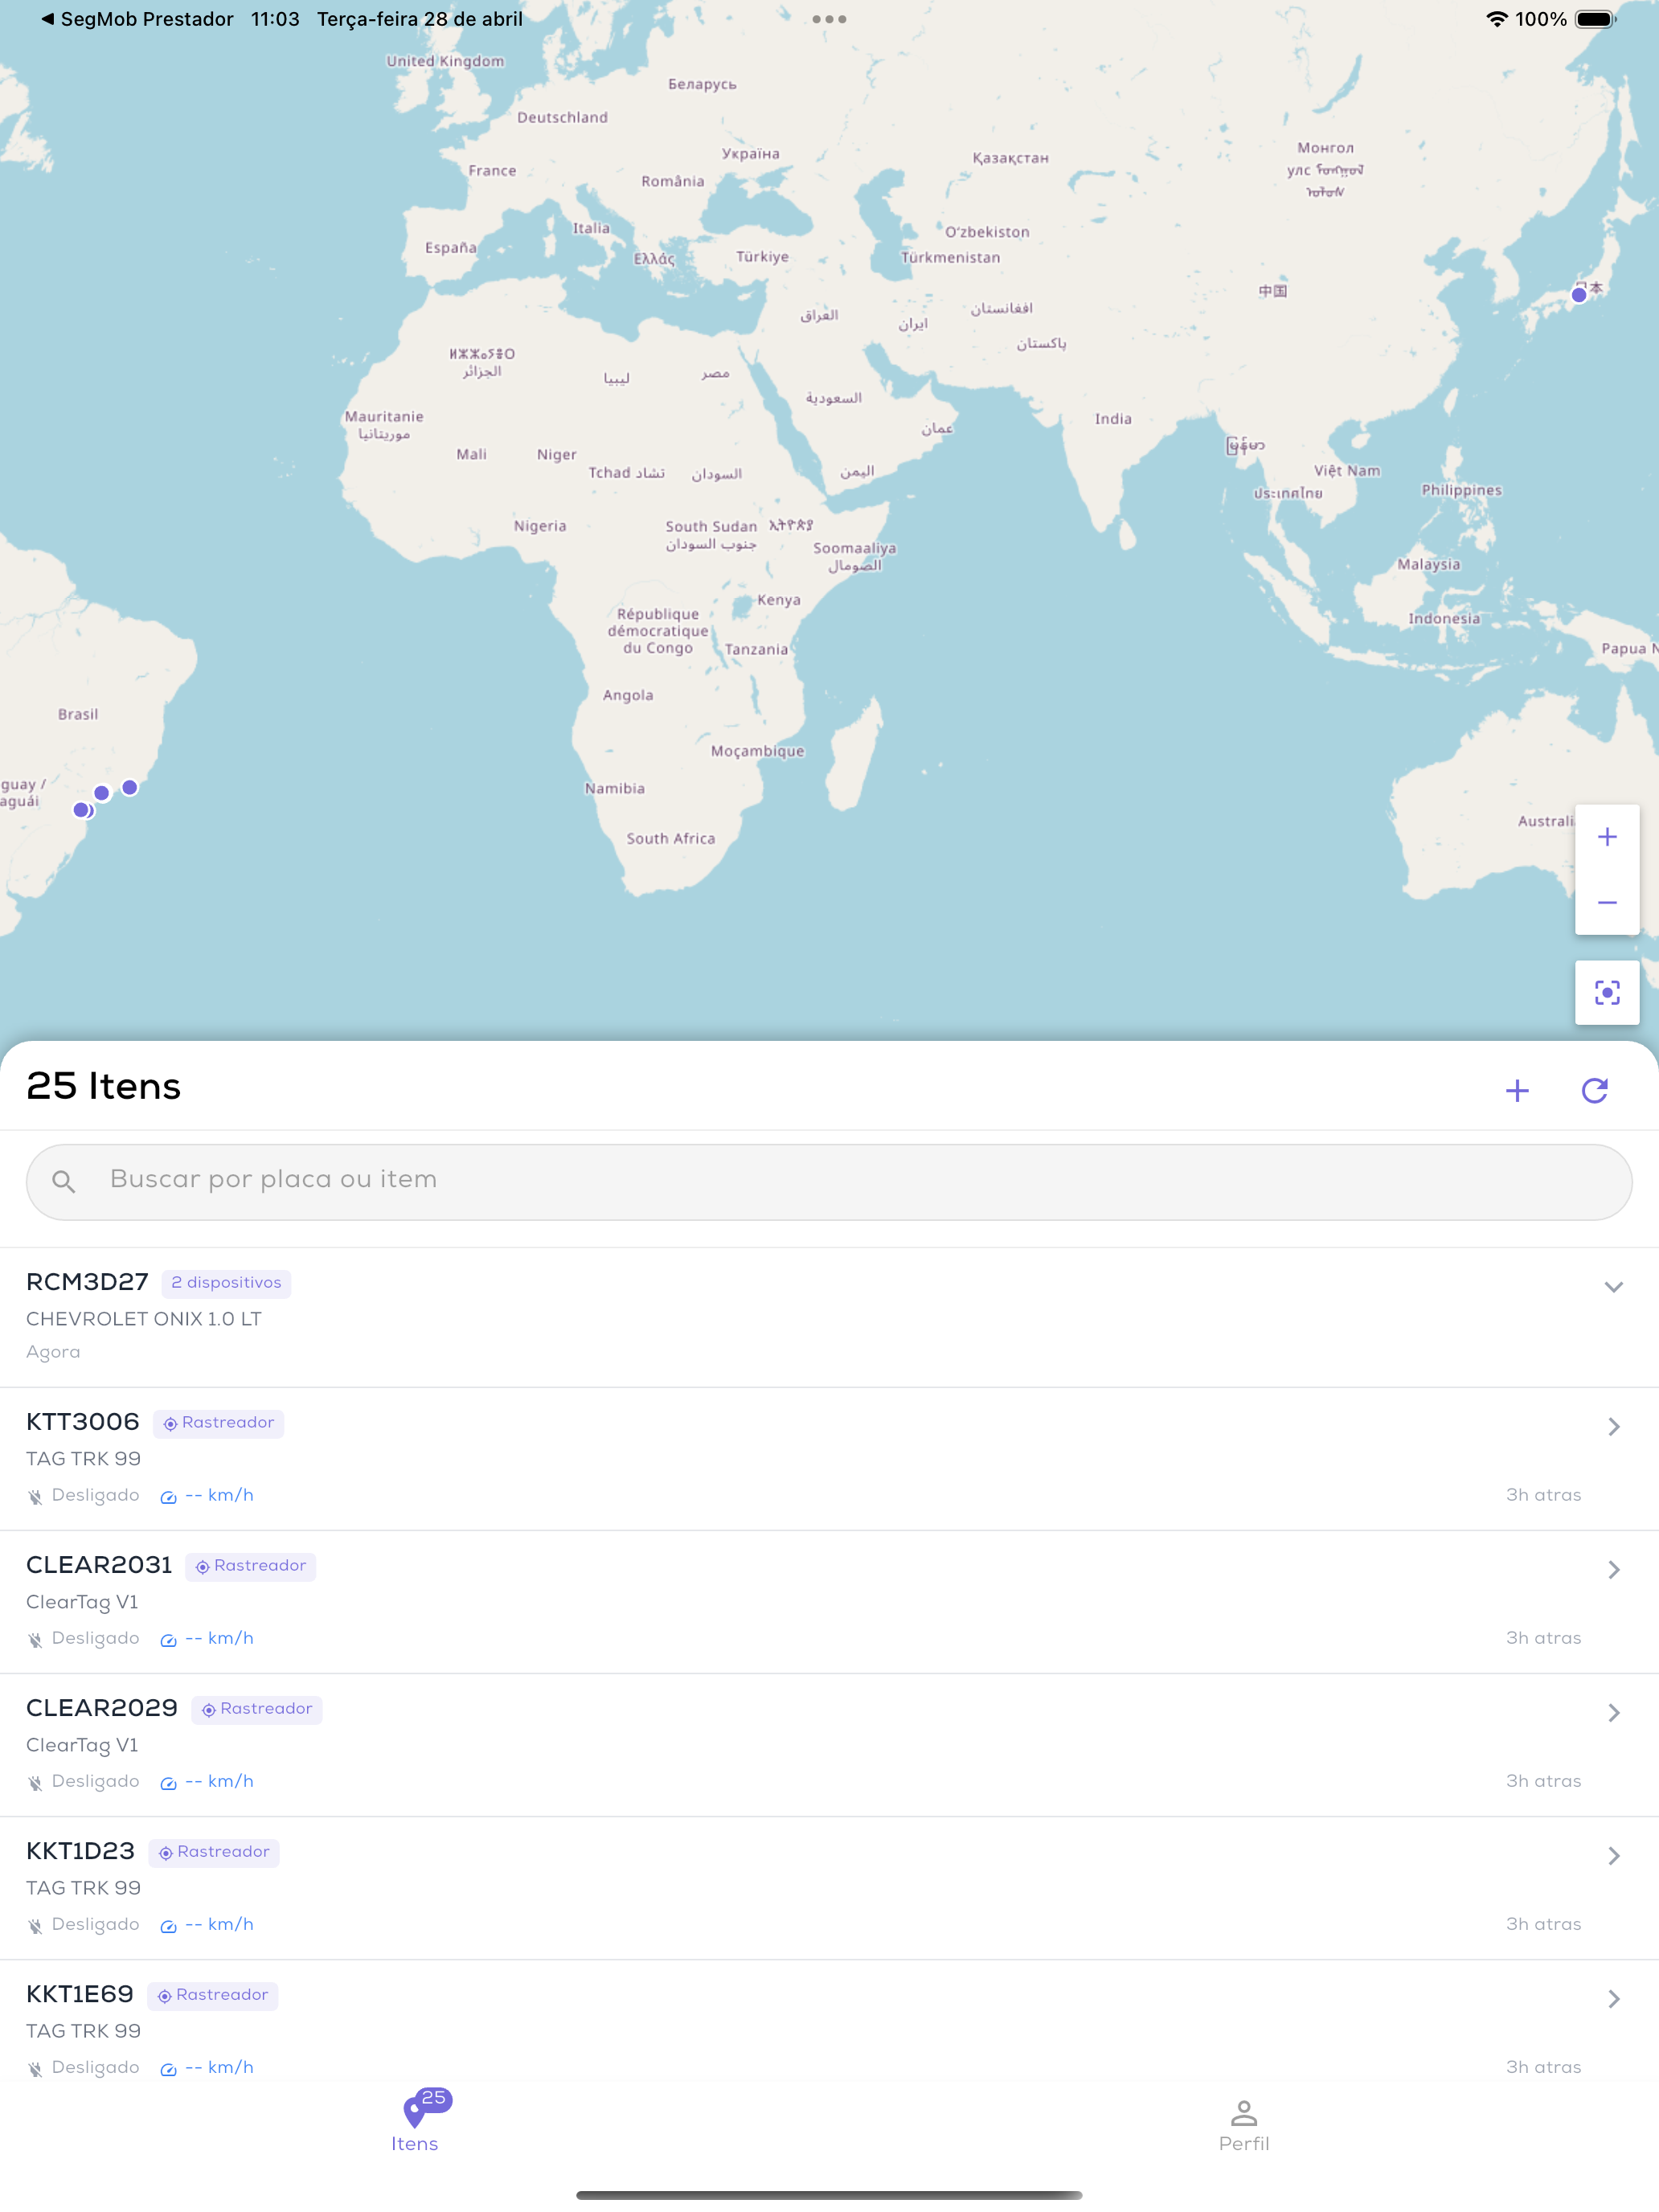Zoom in the map with plus button

tap(1606, 837)
